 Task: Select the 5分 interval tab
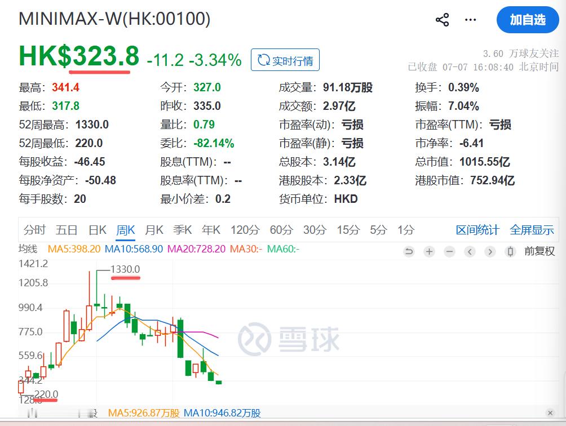tap(378, 230)
